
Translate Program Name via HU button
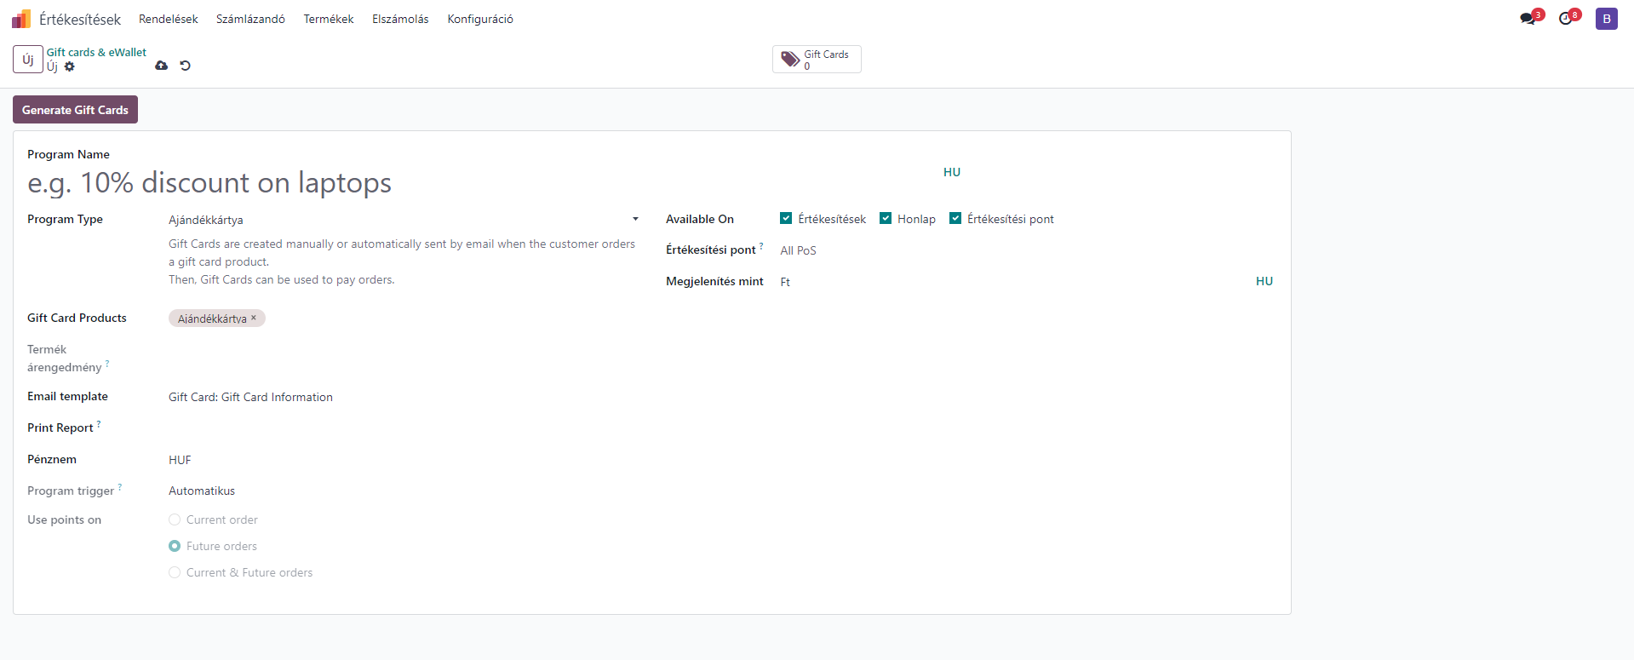(952, 172)
